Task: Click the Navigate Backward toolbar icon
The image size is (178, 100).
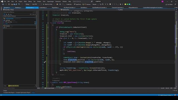Action: pos(3,4)
